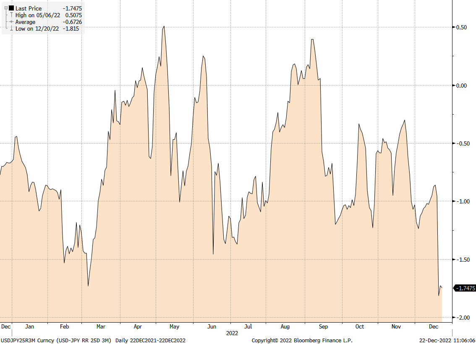Click the 0.50 y-axis label
Image resolution: width=476 pixels, height=344 pixels.
coord(461,27)
